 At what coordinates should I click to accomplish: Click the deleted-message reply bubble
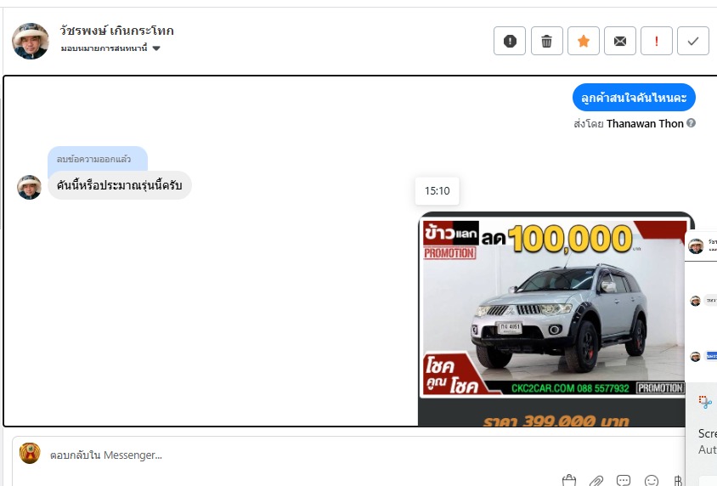pos(98,159)
